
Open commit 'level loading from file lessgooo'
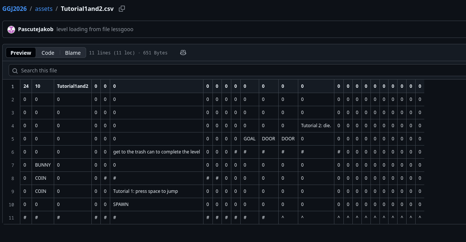(95, 29)
